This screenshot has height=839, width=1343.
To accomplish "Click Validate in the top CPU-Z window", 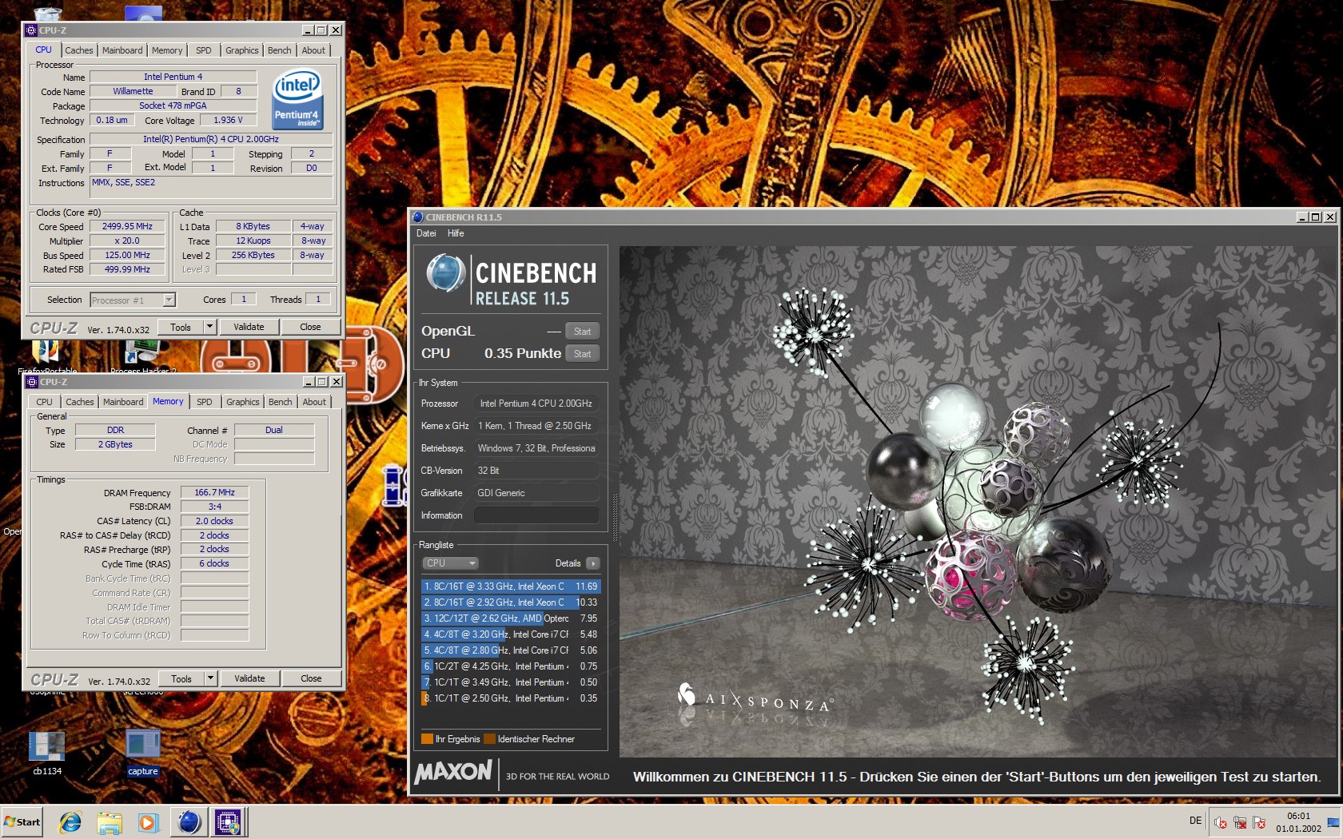I will (249, 327).
